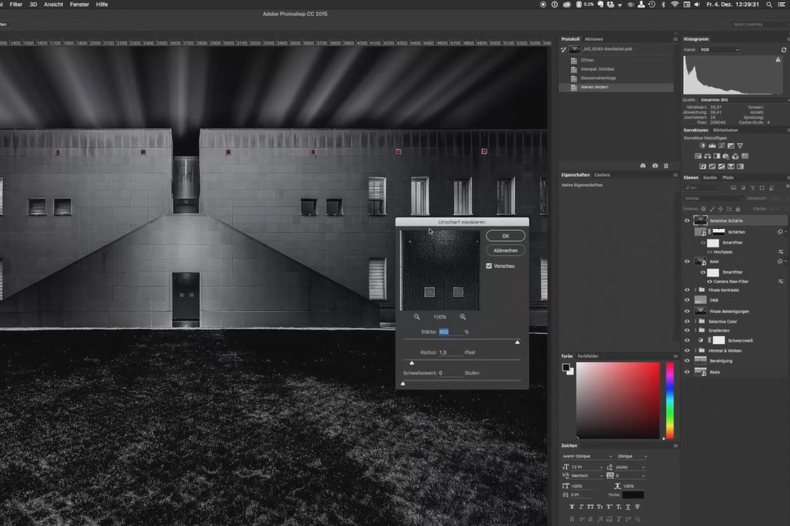Add a Brightness/Contrast adjustment
The image size is (790, 526).
[702, 145]
